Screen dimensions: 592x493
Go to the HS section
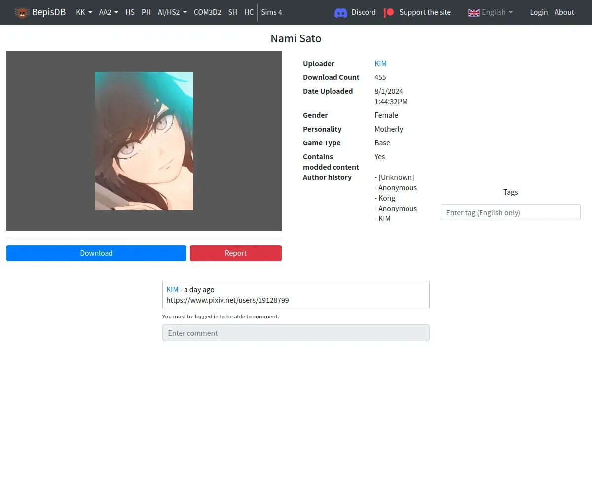point(130,12)
